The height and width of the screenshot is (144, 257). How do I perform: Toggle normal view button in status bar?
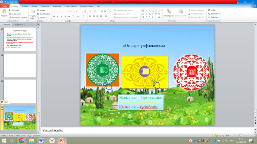point(214,135)
